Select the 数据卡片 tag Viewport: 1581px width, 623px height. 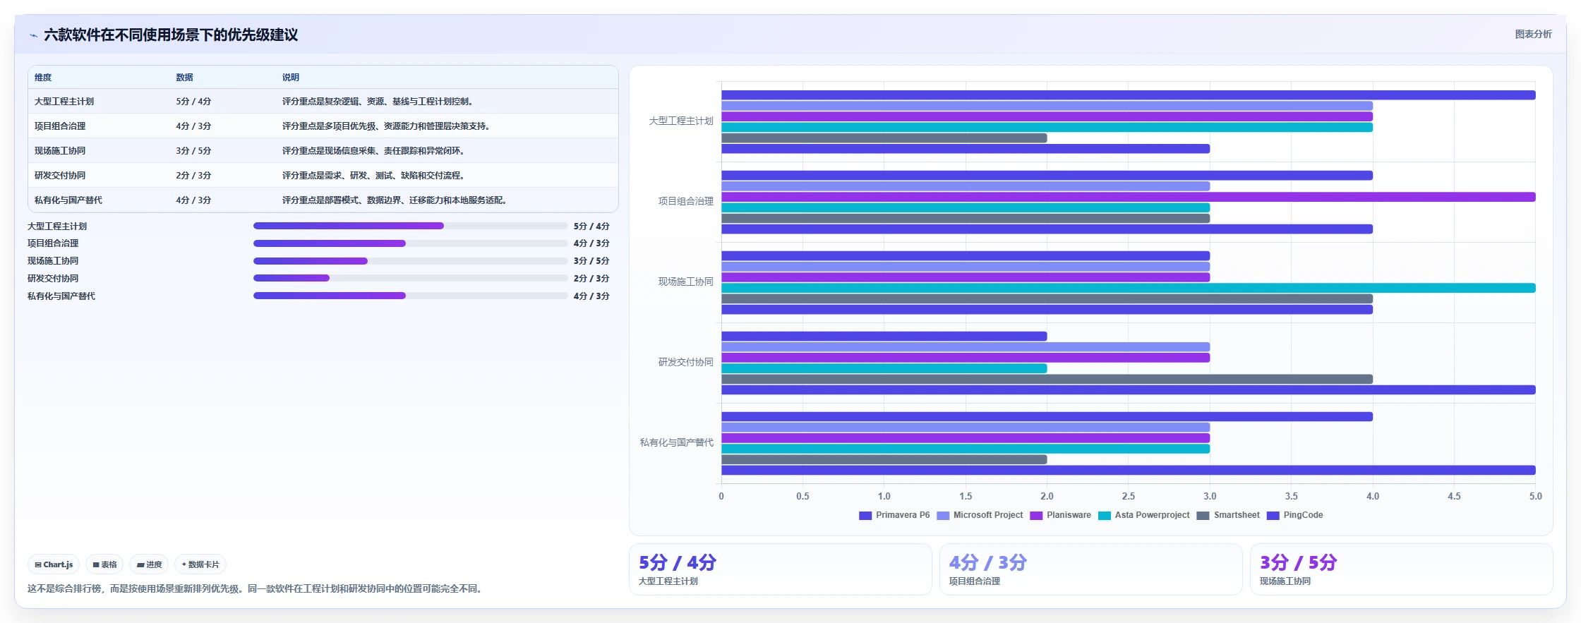pyautogui.click(x=200, y=564)
